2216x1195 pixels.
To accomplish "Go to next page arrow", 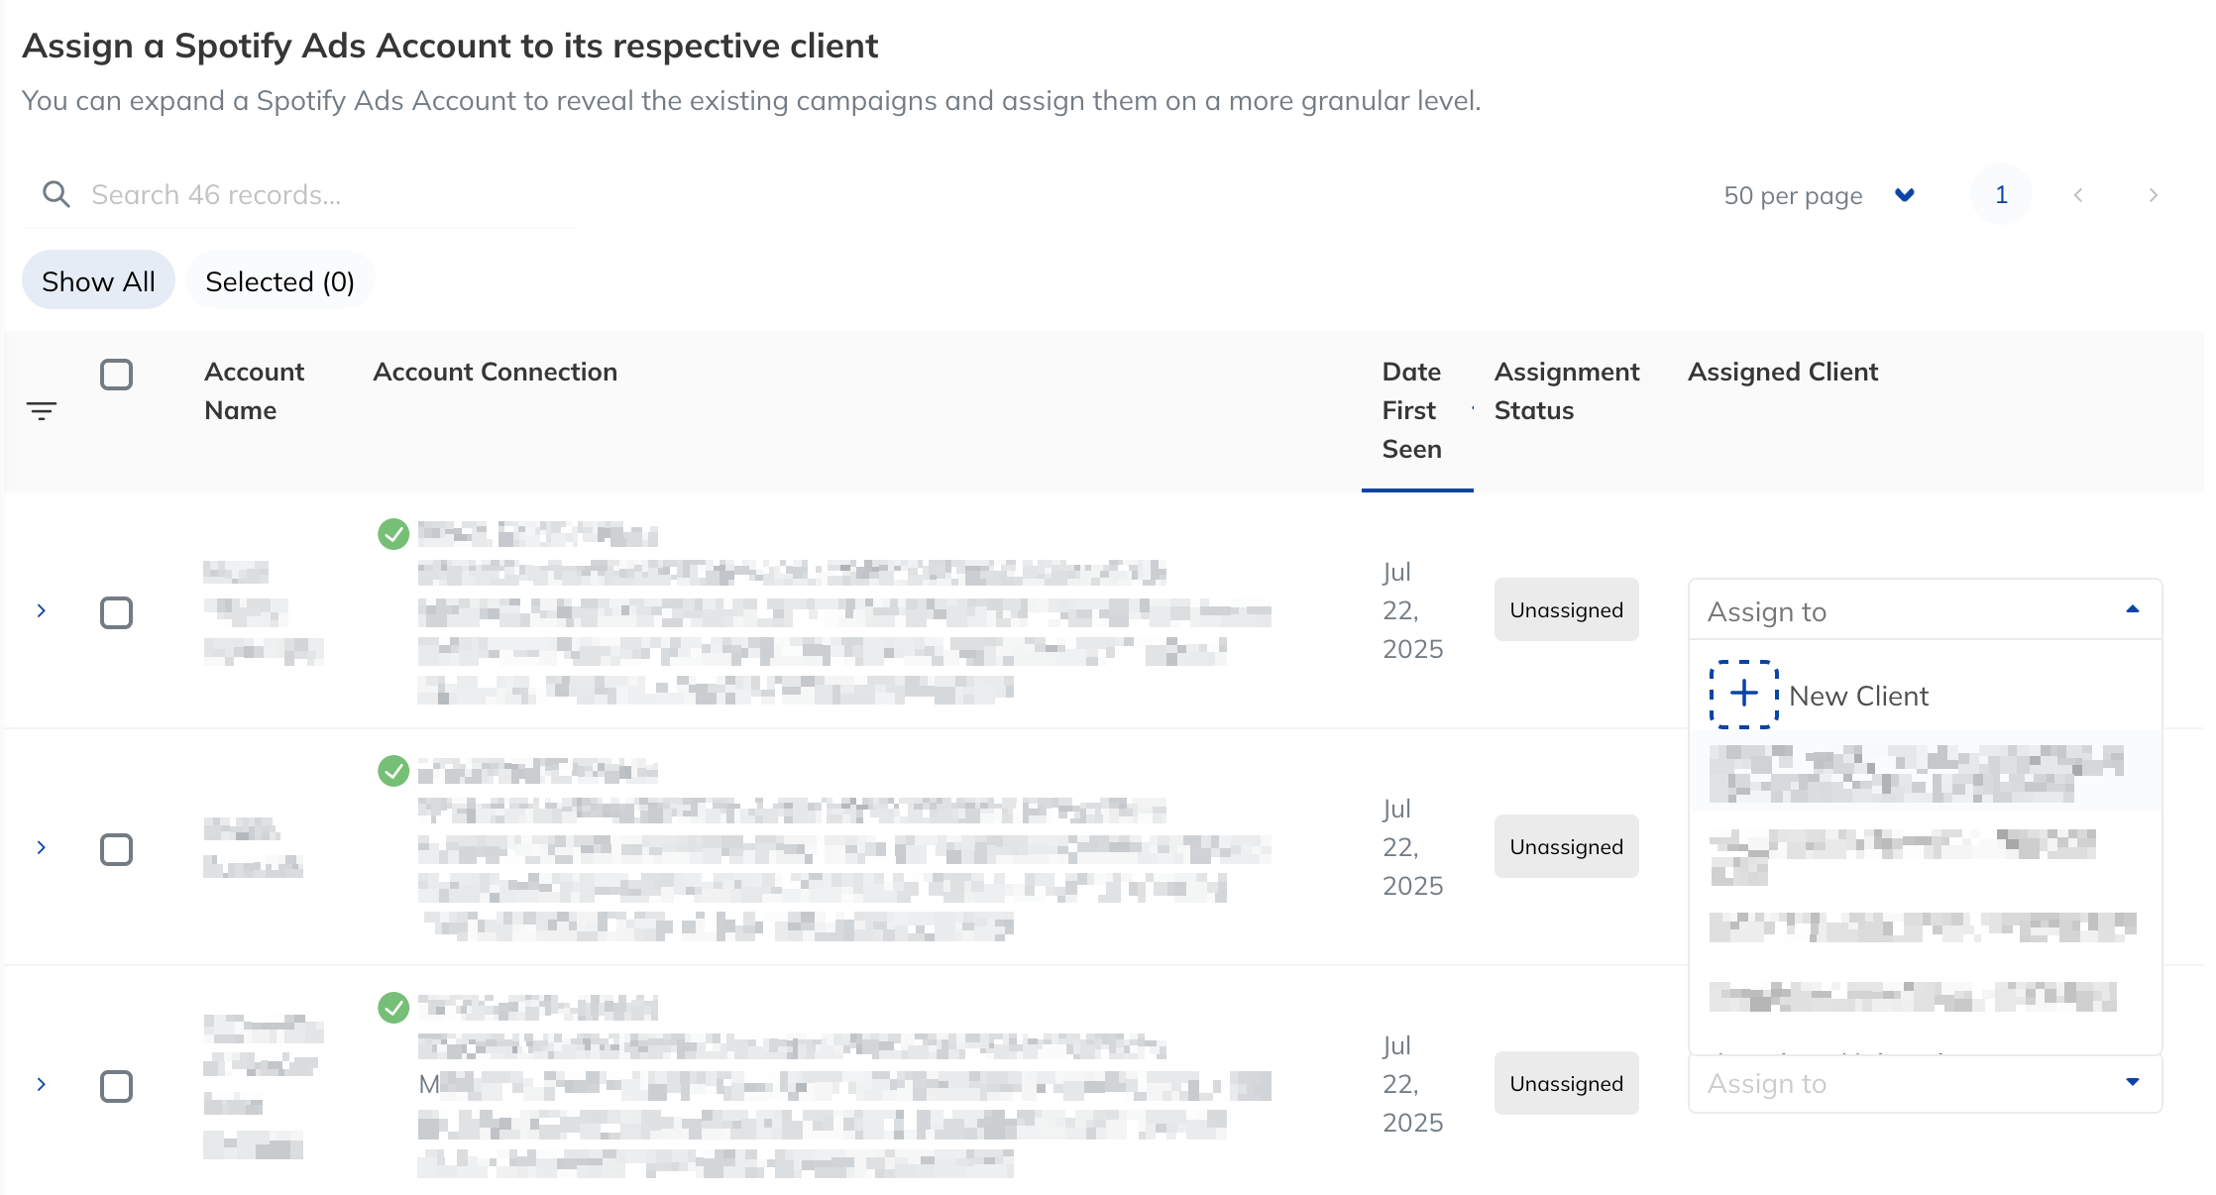I will point(2153,195).
